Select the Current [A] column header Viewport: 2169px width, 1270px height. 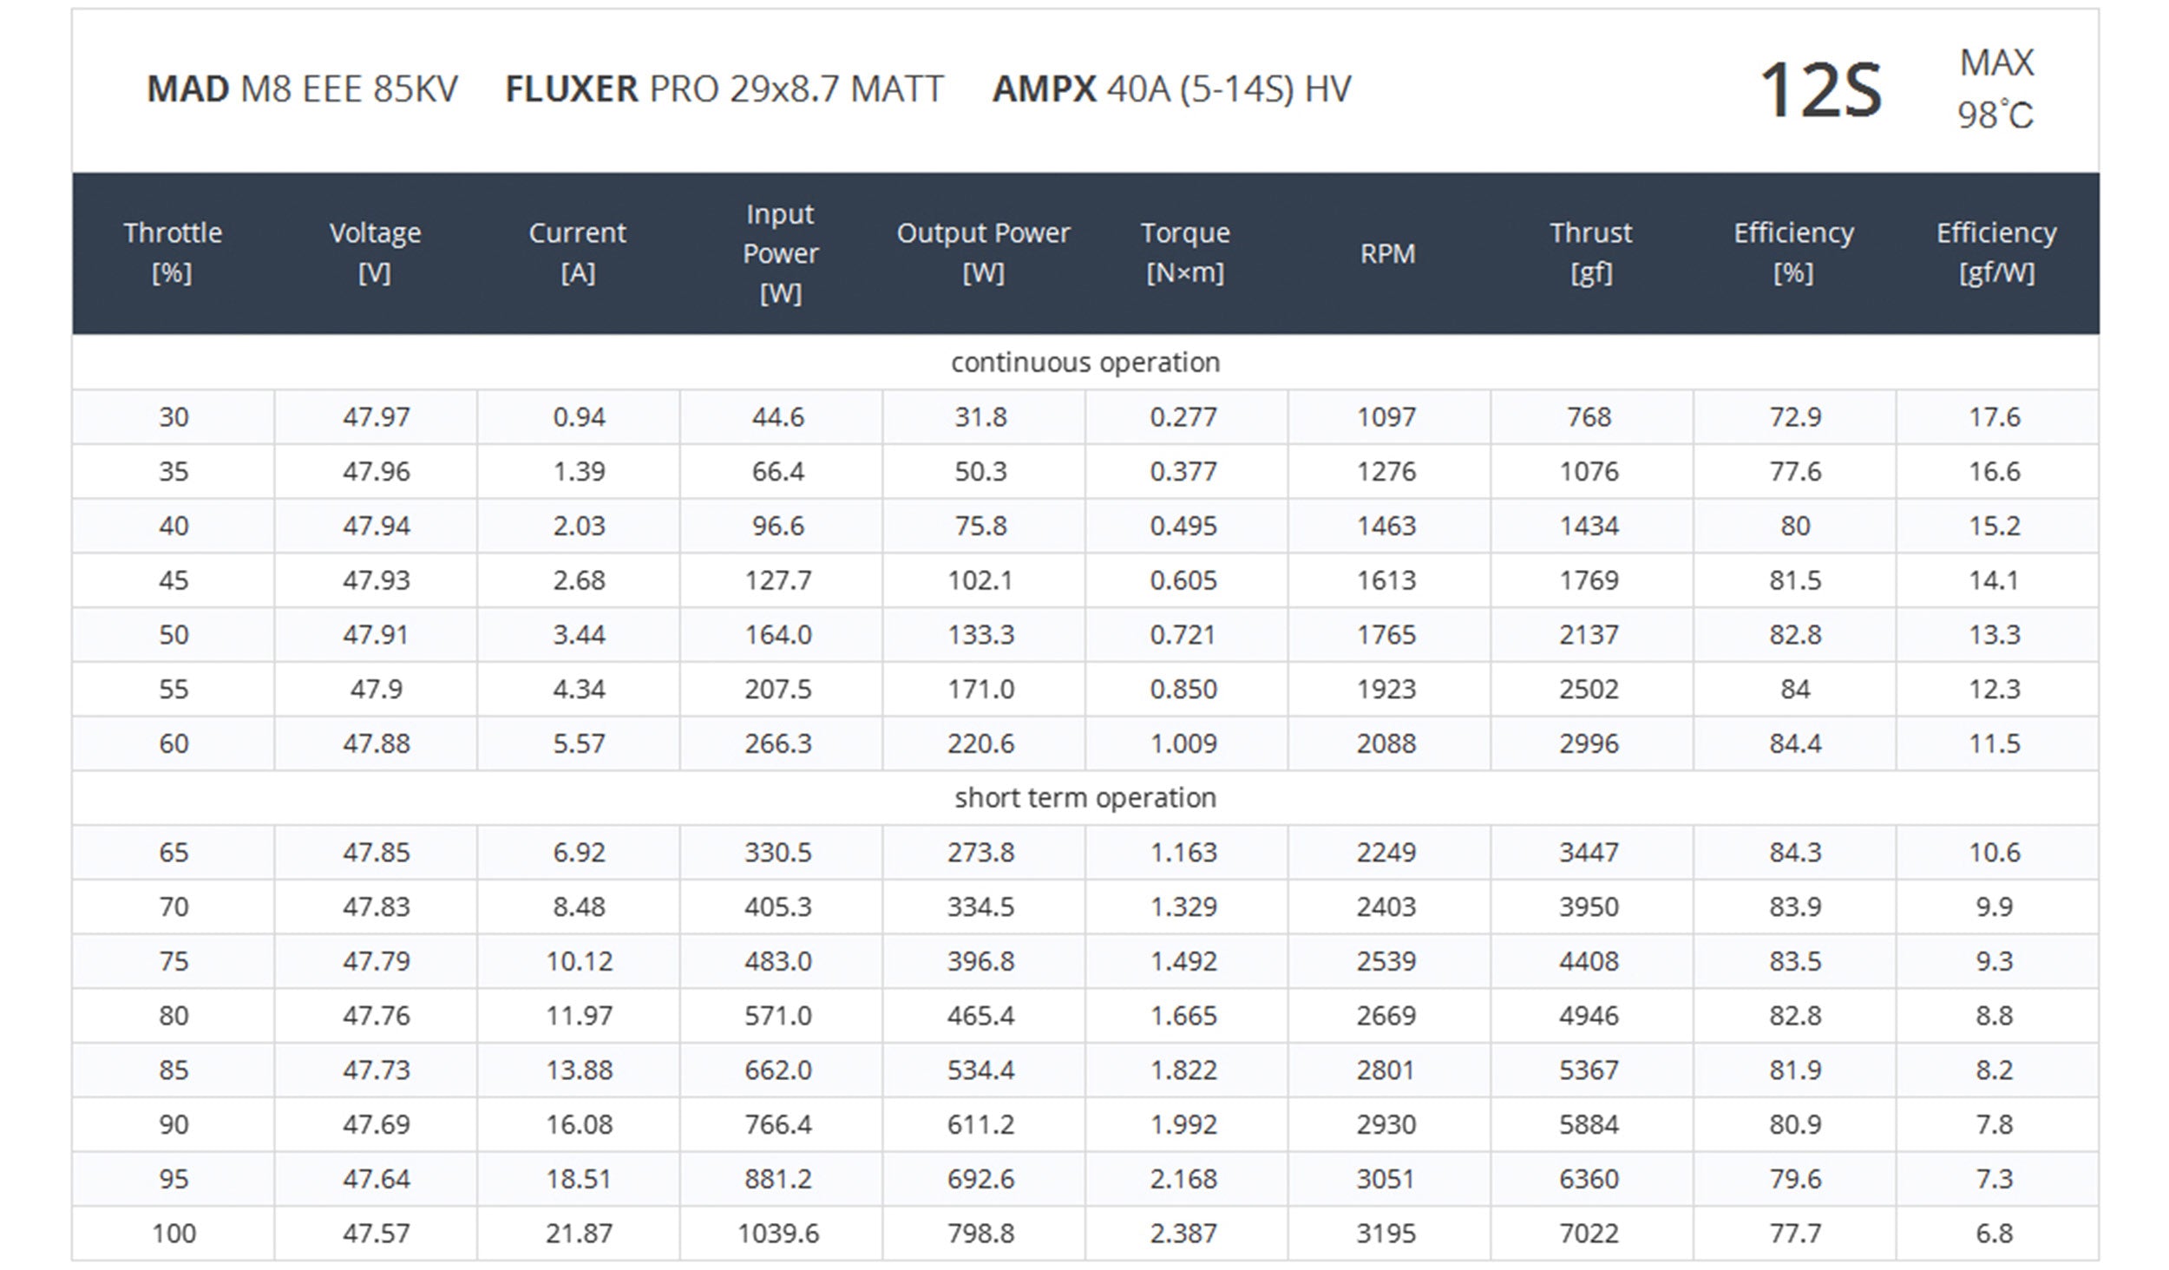[578, 252]
